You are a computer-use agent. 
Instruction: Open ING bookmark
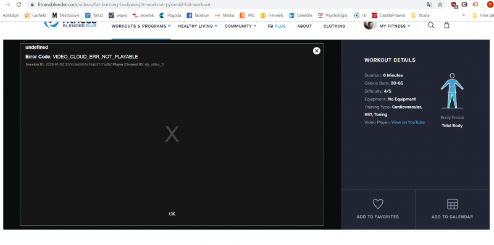247,15
